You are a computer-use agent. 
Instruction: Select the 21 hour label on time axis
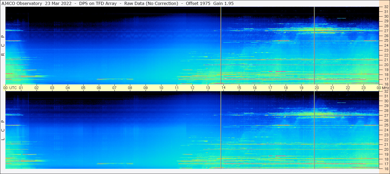(x=332, y=88)
